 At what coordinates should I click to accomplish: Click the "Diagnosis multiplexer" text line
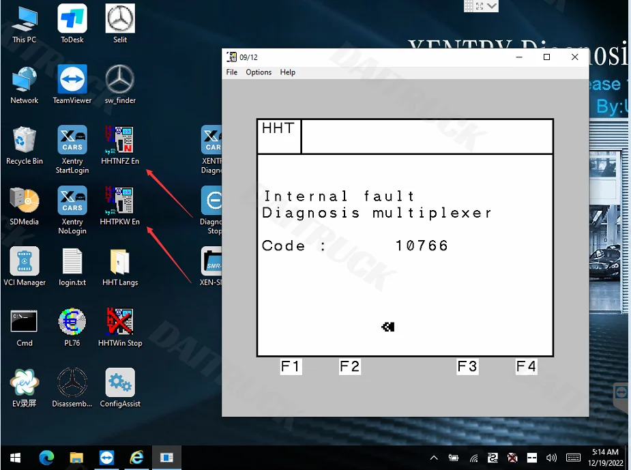click(x=377, y=213)
